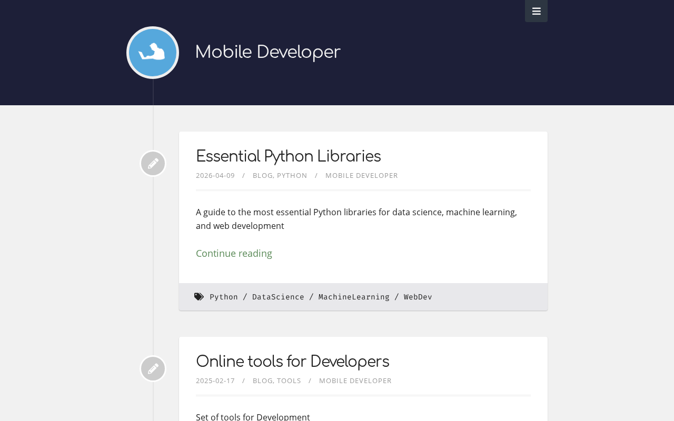Viewport: 674px width, 421px height.
Task: Click pencil icon beside Online tools post
Action: click(153, 369)
